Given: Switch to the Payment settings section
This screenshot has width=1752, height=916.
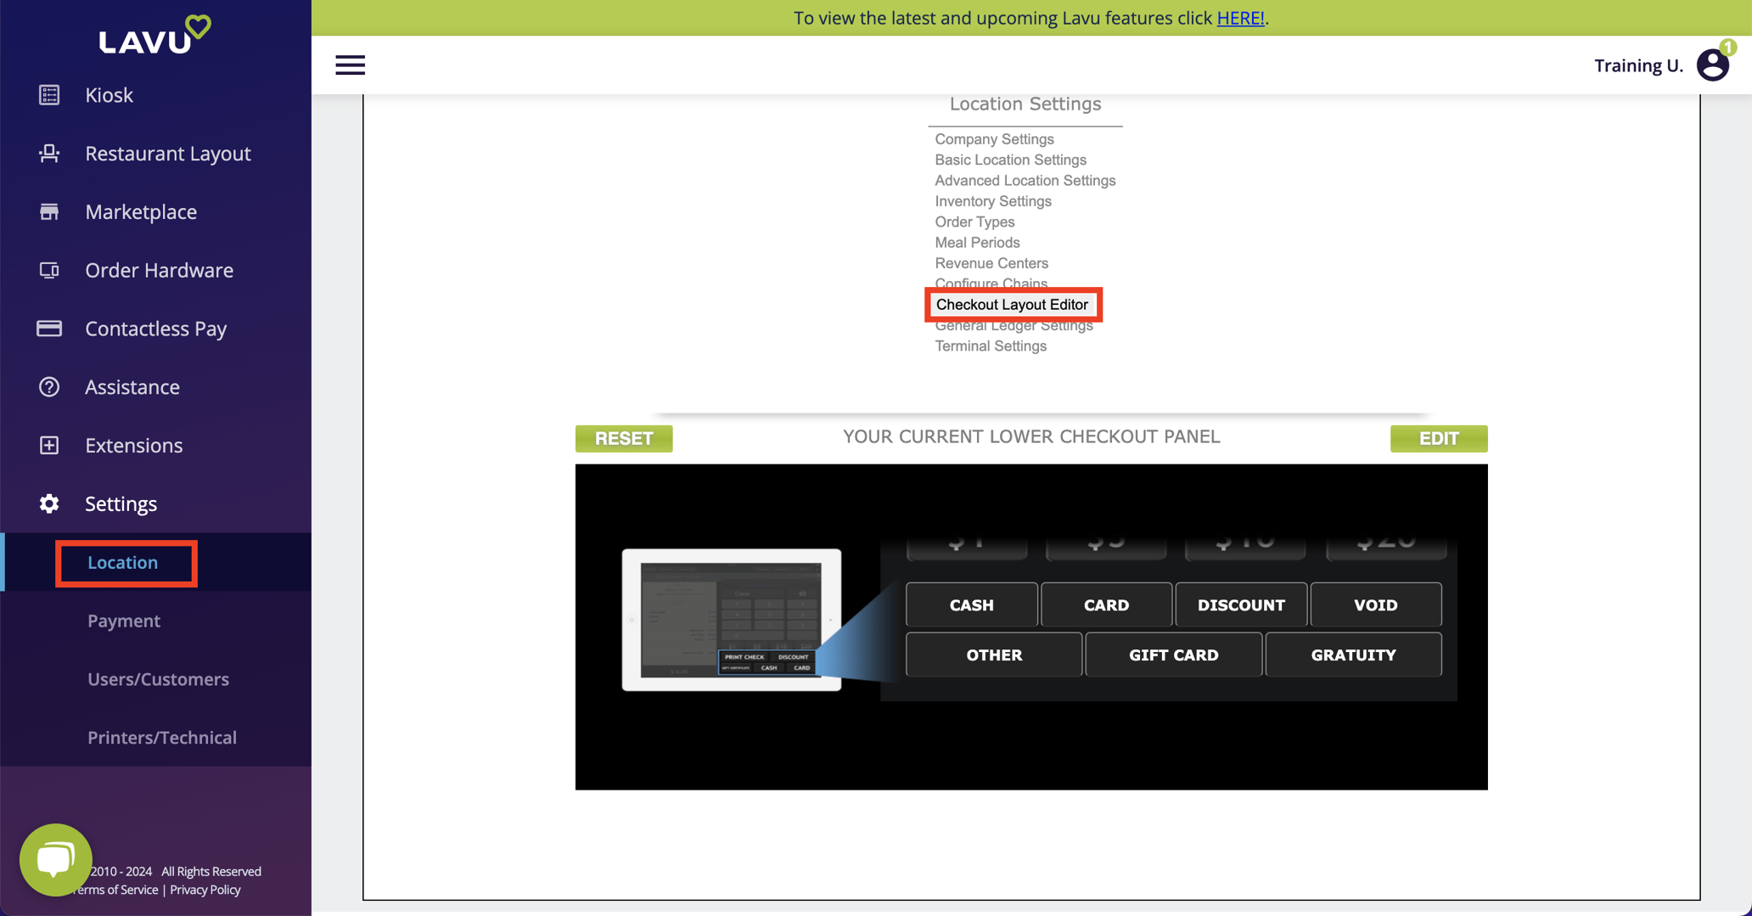Looking at the screenshot, I should [124, 620].
